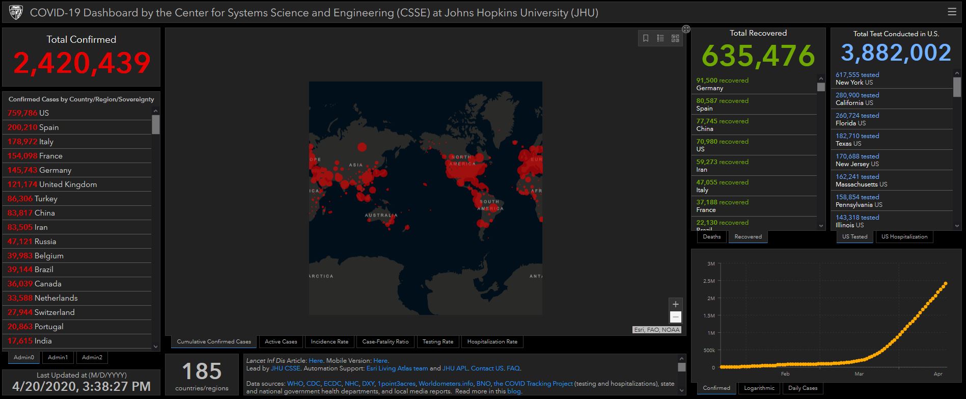The width and height of the screenshot is (966, 399).
Task: Switch to the Admin1 tab
Action: pos(58,357)
